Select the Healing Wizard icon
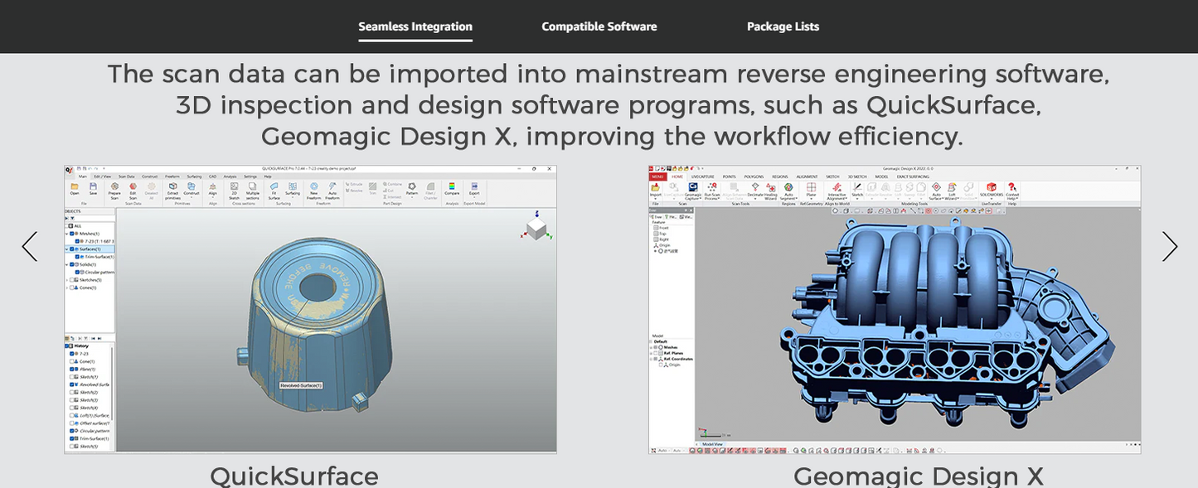 [x=771, y=189]
